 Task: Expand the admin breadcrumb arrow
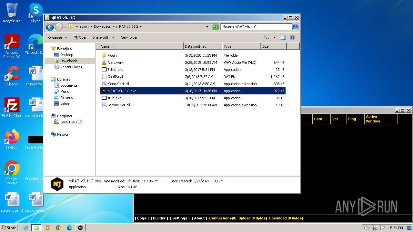(91, 27)
